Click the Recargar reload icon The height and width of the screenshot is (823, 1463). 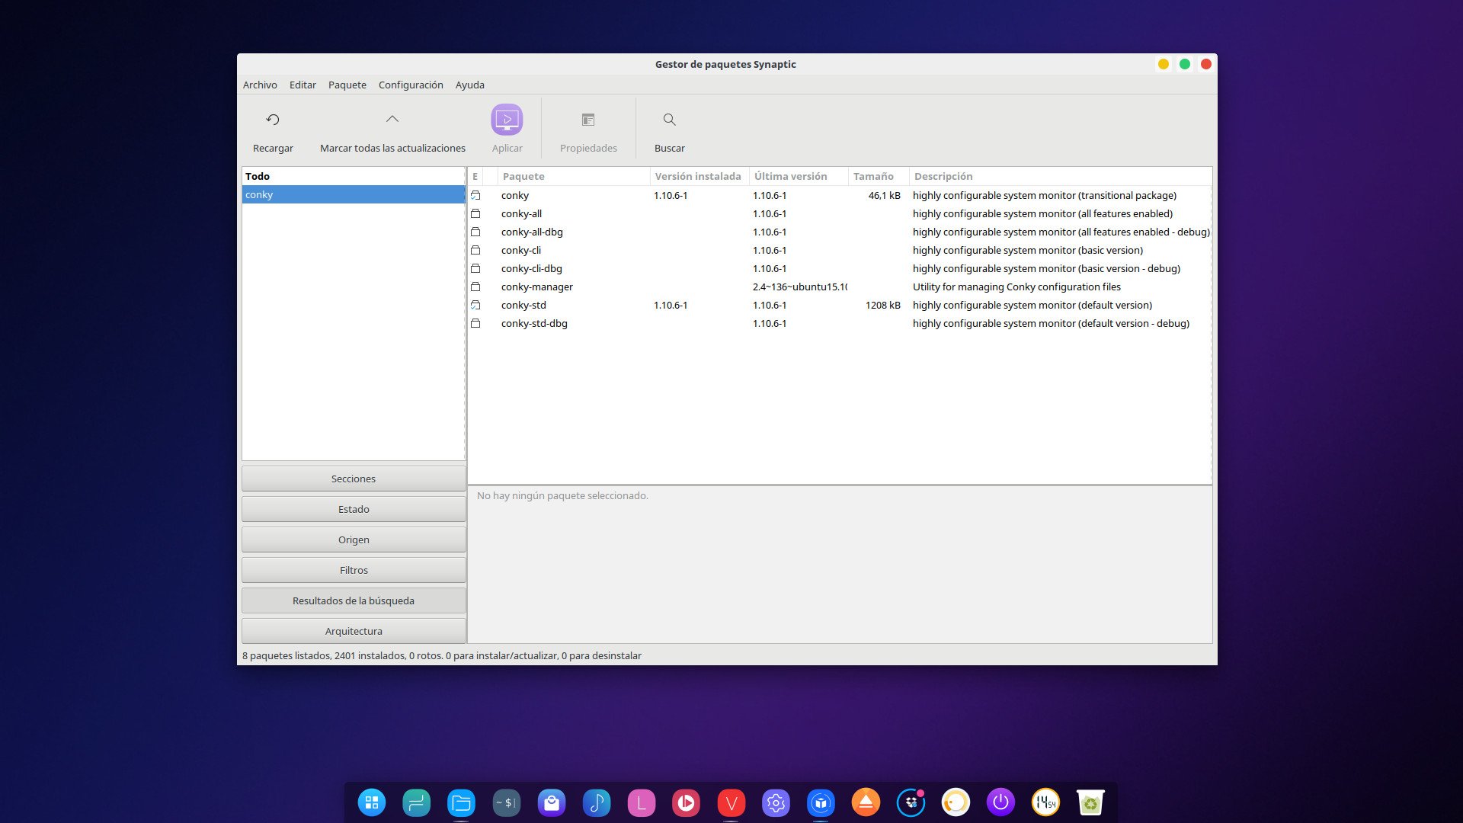(x=273, y=120)
